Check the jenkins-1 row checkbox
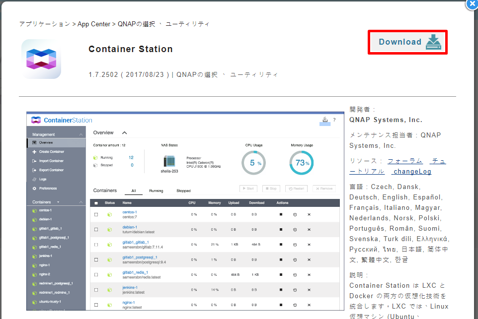The image size is (478, 319). [x=96, y=290]
